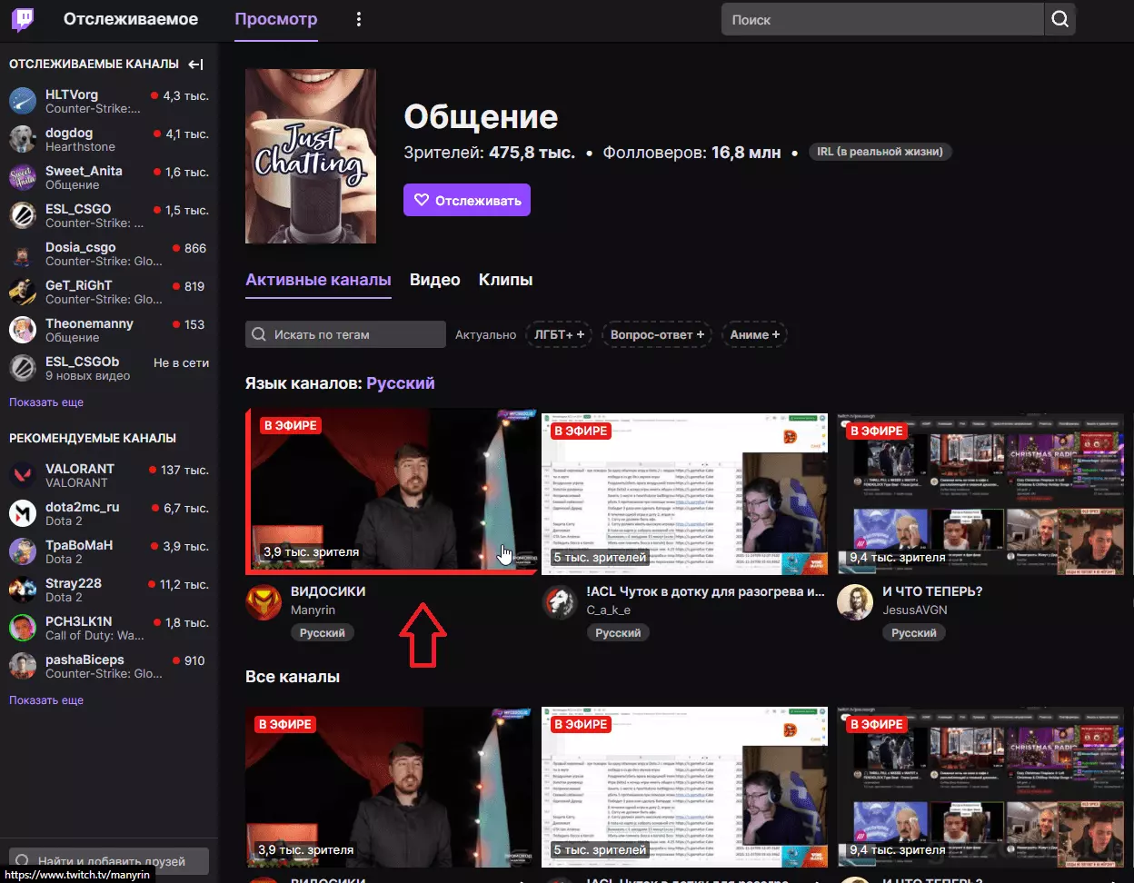Open VALORANT recommended channel avatar
The height and width of the screenshot is (883, 1134).
pyautogui.click(x=23, y=475)
